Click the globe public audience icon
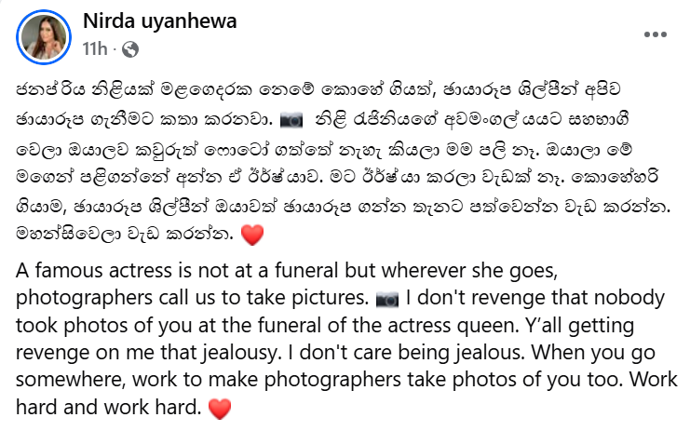This screenshot has height=431, width=690. click(130, 49)
